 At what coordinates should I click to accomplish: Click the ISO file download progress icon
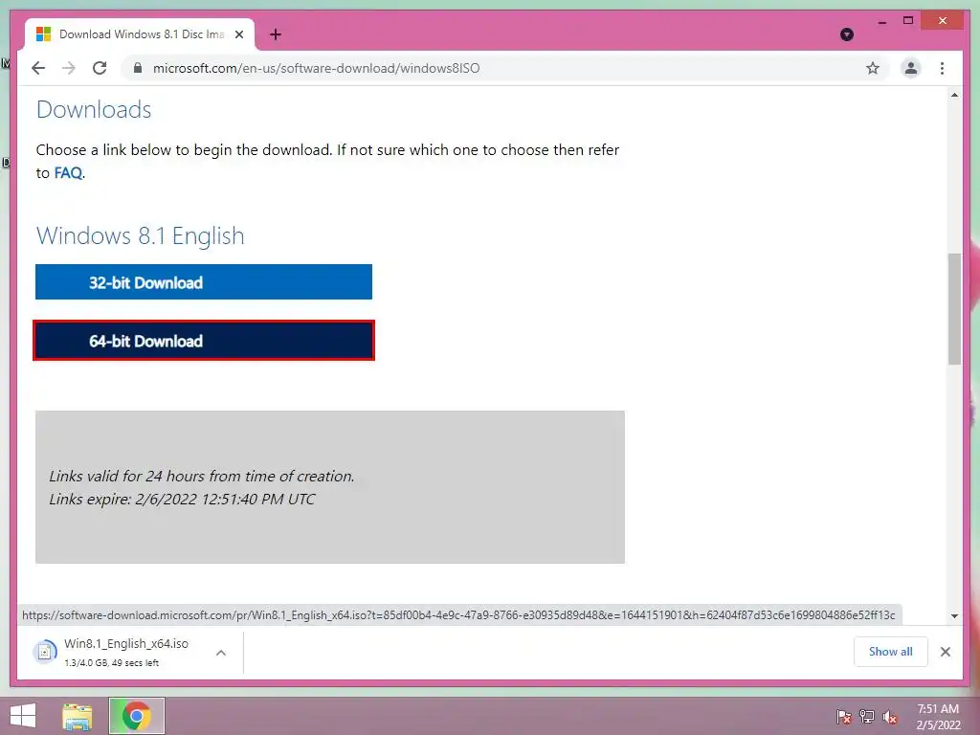click(44, 652)
